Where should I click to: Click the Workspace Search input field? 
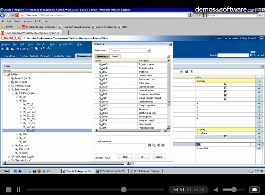pyautogui.click(x=233, y=55)
